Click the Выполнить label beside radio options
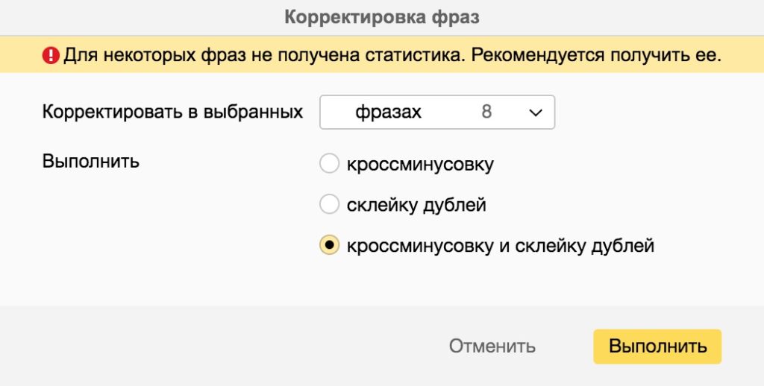The width and height of the screenshot is (764, 386). (90, 161)
